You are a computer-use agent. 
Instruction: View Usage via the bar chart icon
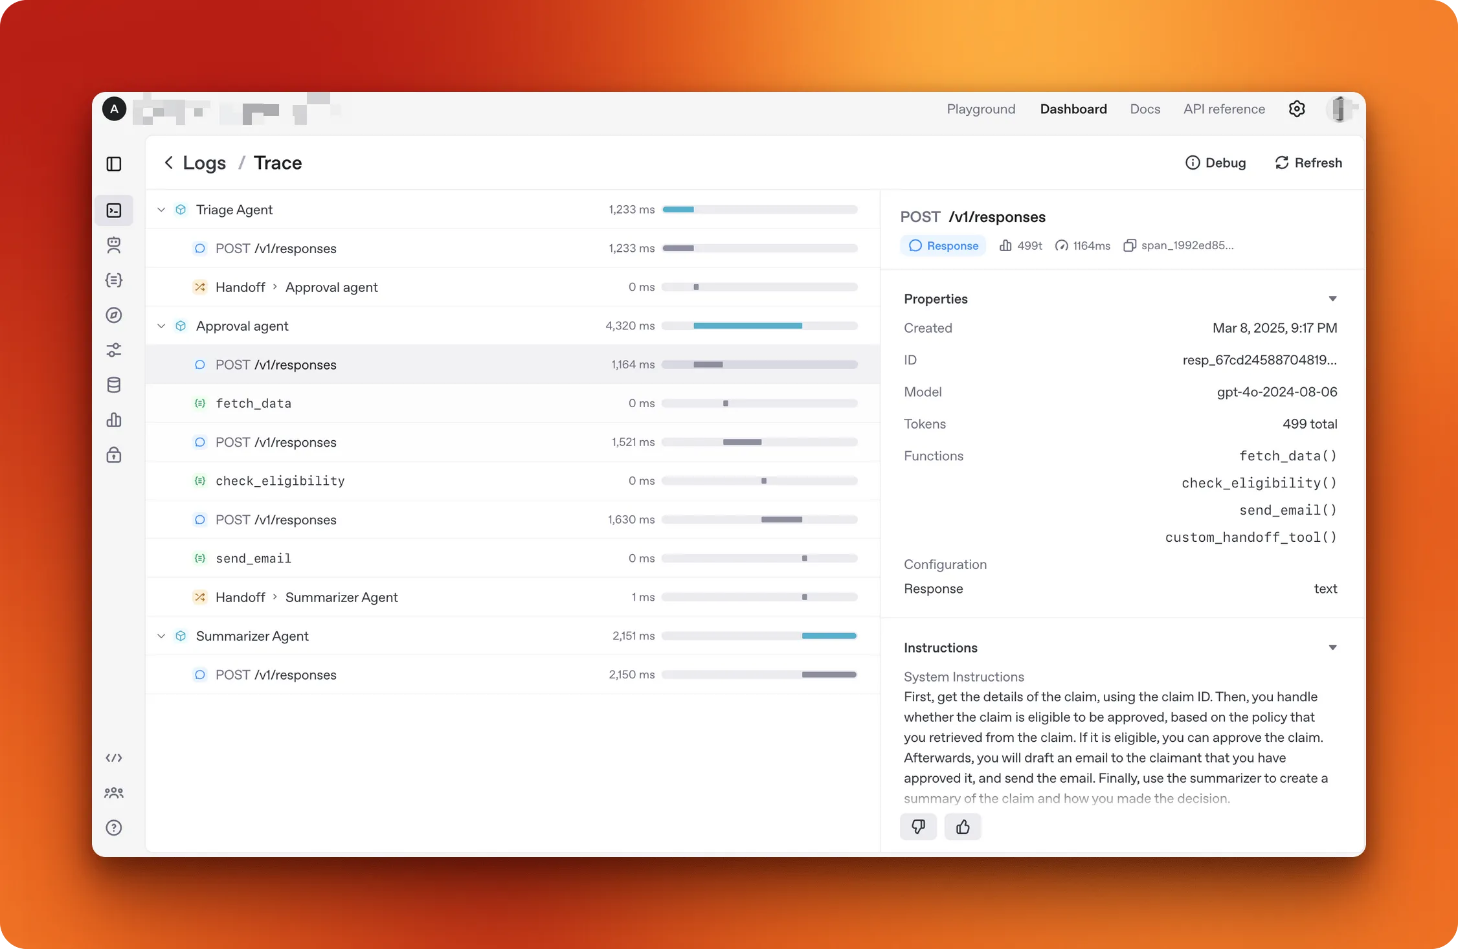114,420
